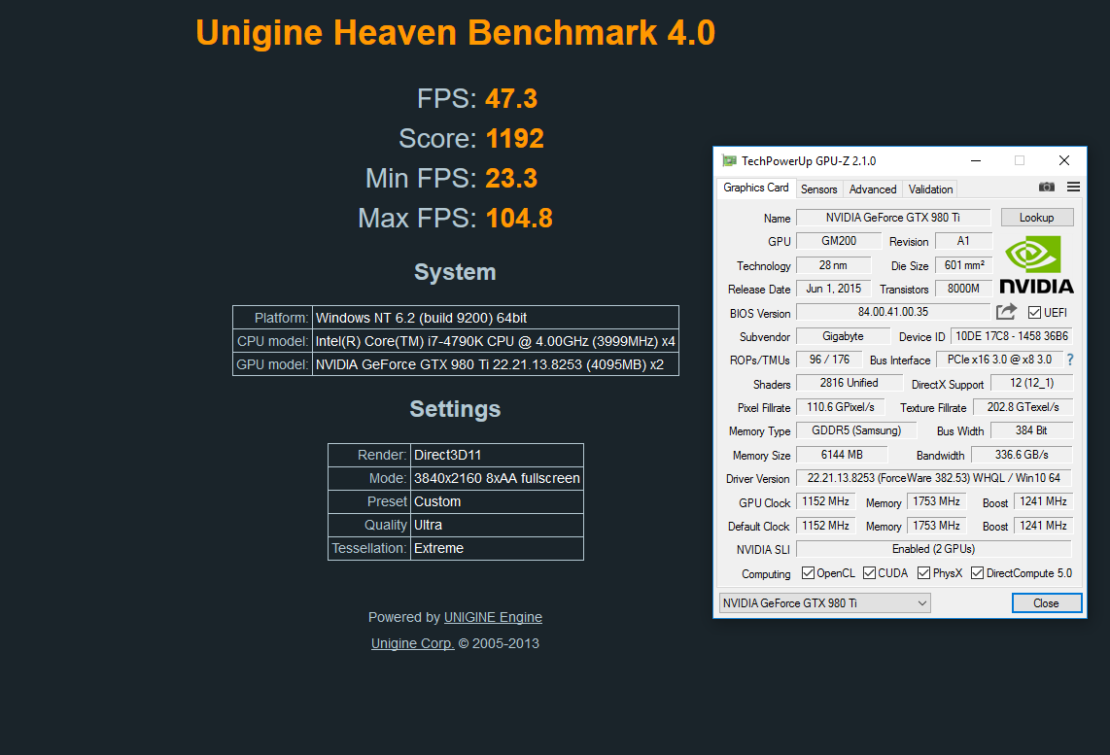This screenshot has width=1110, height=755.
Task: Click the GPU Clock field 1152 MHz
Action: click(x=825, y=501)
